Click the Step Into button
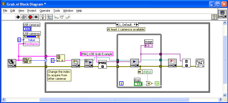 (x=57, y=17)
